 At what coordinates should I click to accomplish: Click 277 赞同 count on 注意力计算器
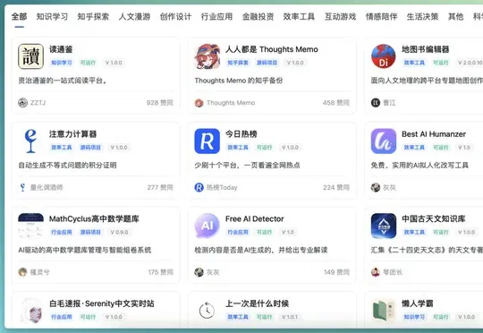pyautogui.click(x=160, y=187)
